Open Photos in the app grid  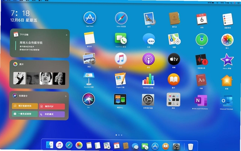click(227, 40)
